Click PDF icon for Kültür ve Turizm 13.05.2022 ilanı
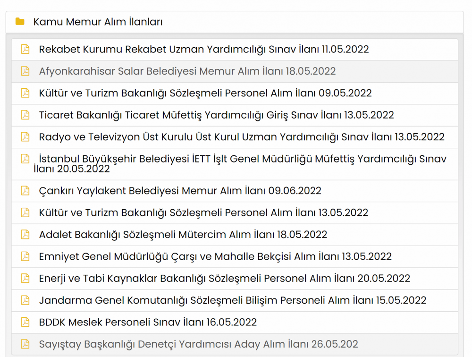This screenshot has width=472, height=357. click(x=25, y=212)
